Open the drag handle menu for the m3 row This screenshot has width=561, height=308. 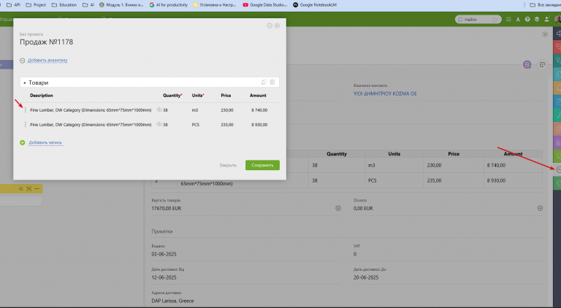pyautogui.click(x=25, y=110)
